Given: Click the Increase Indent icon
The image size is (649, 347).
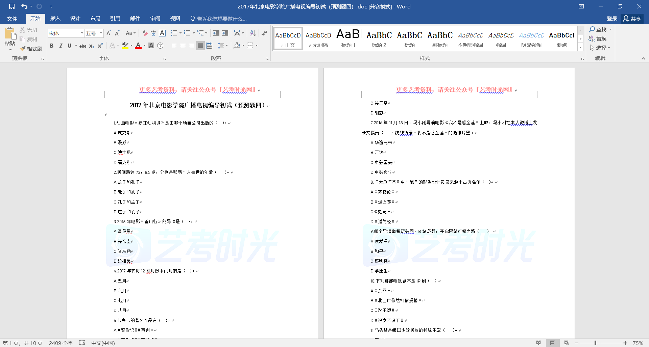Looking at the screenshot, I should 225,33.
